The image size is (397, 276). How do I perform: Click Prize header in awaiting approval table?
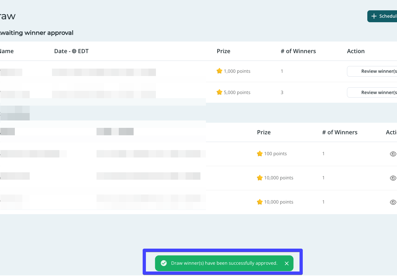pos(224,51)
